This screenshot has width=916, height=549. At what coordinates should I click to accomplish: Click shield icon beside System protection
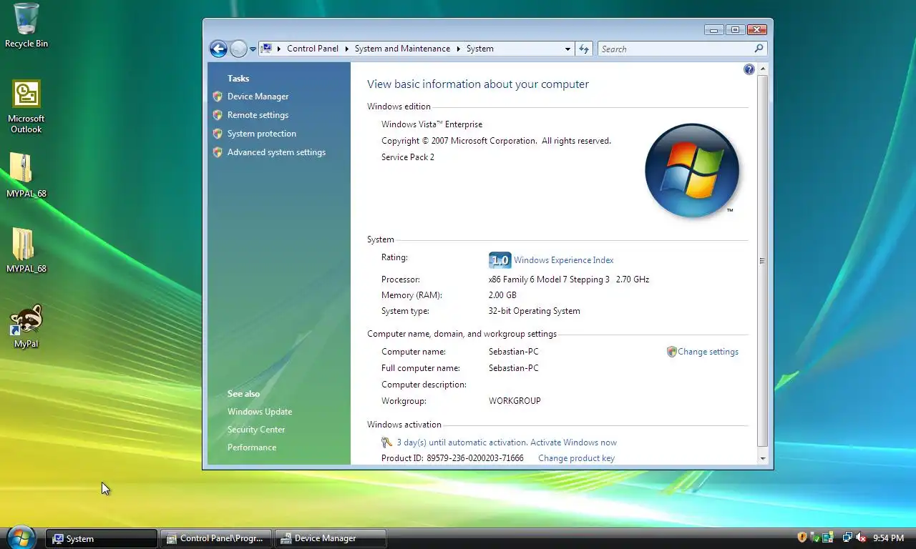point(218,134)
